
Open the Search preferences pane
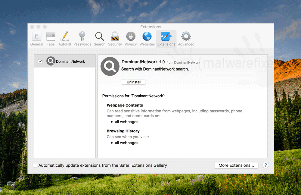tap(99, 39)
